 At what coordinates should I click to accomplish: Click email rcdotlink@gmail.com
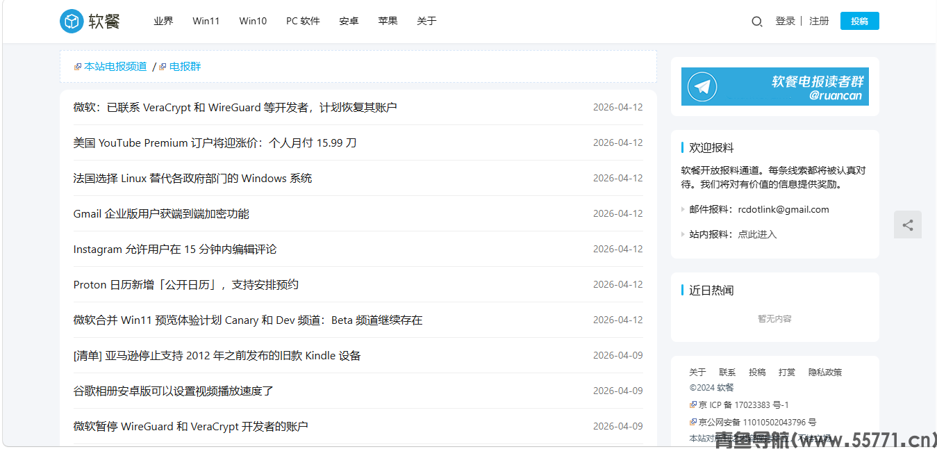tap(783, 209)
